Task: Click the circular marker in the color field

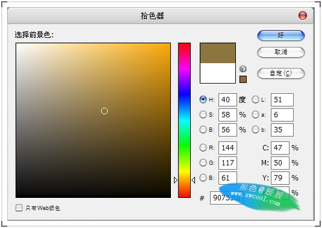Action: [104, 111]
